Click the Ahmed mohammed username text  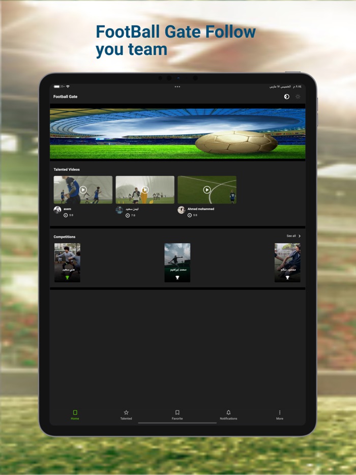pyautogui.click(x=200, y=209)
